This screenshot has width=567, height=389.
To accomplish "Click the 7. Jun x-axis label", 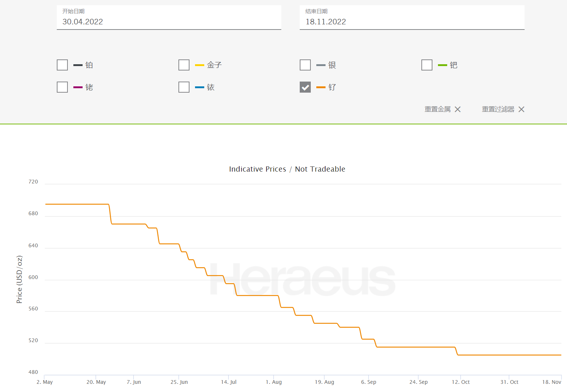I will (x=134, y=382).
